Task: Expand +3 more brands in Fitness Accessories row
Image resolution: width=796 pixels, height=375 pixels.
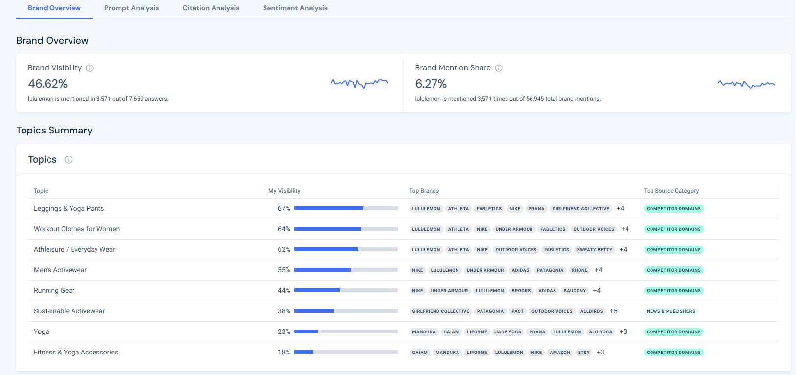Action: coord(601,352)
